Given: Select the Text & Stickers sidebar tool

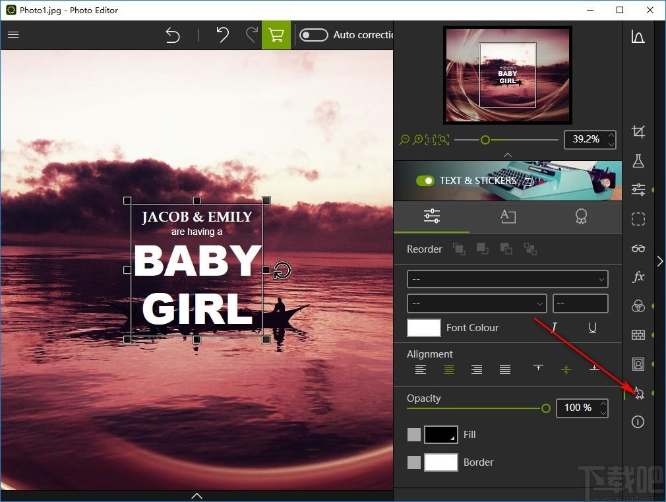Looking at the screenshot, I should tap(638, 393).
